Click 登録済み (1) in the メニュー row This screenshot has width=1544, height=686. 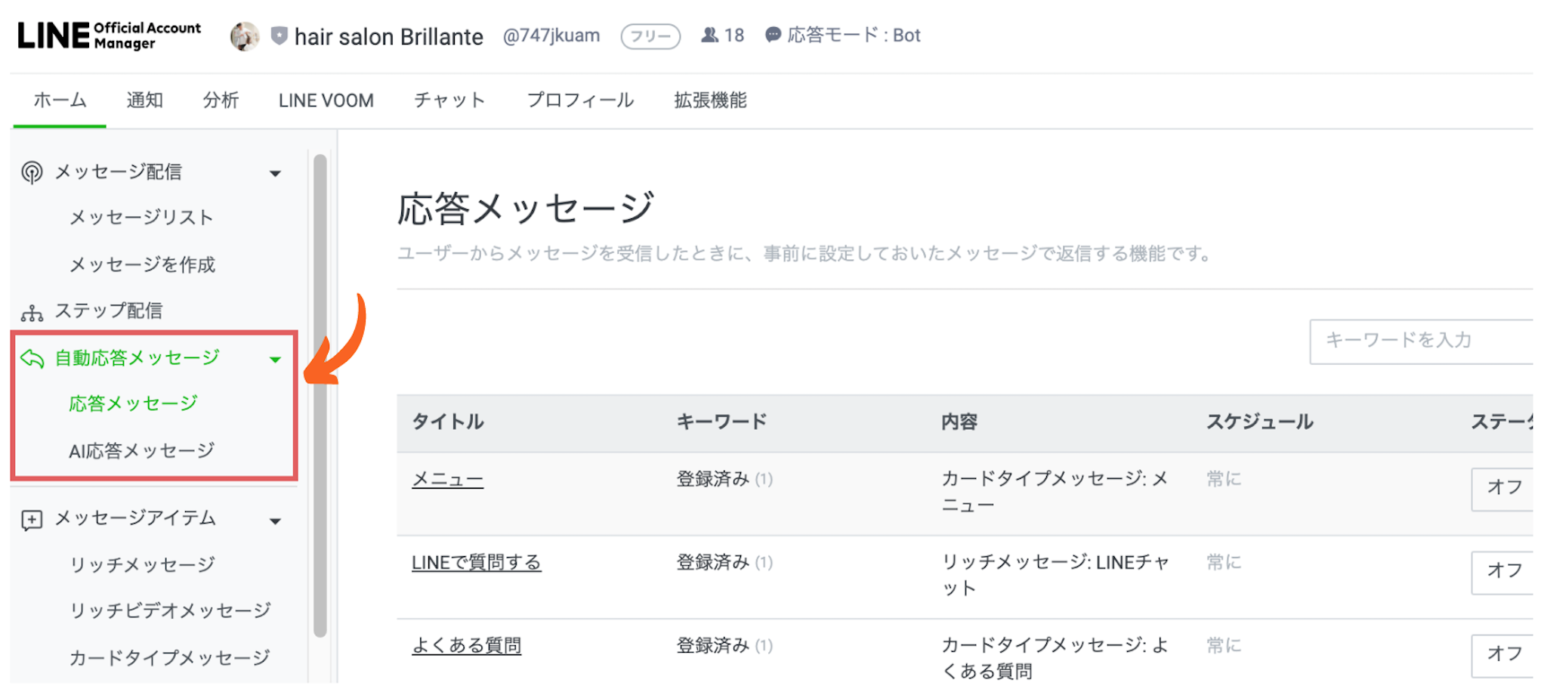pyautogui.click(x=724, y=480)
